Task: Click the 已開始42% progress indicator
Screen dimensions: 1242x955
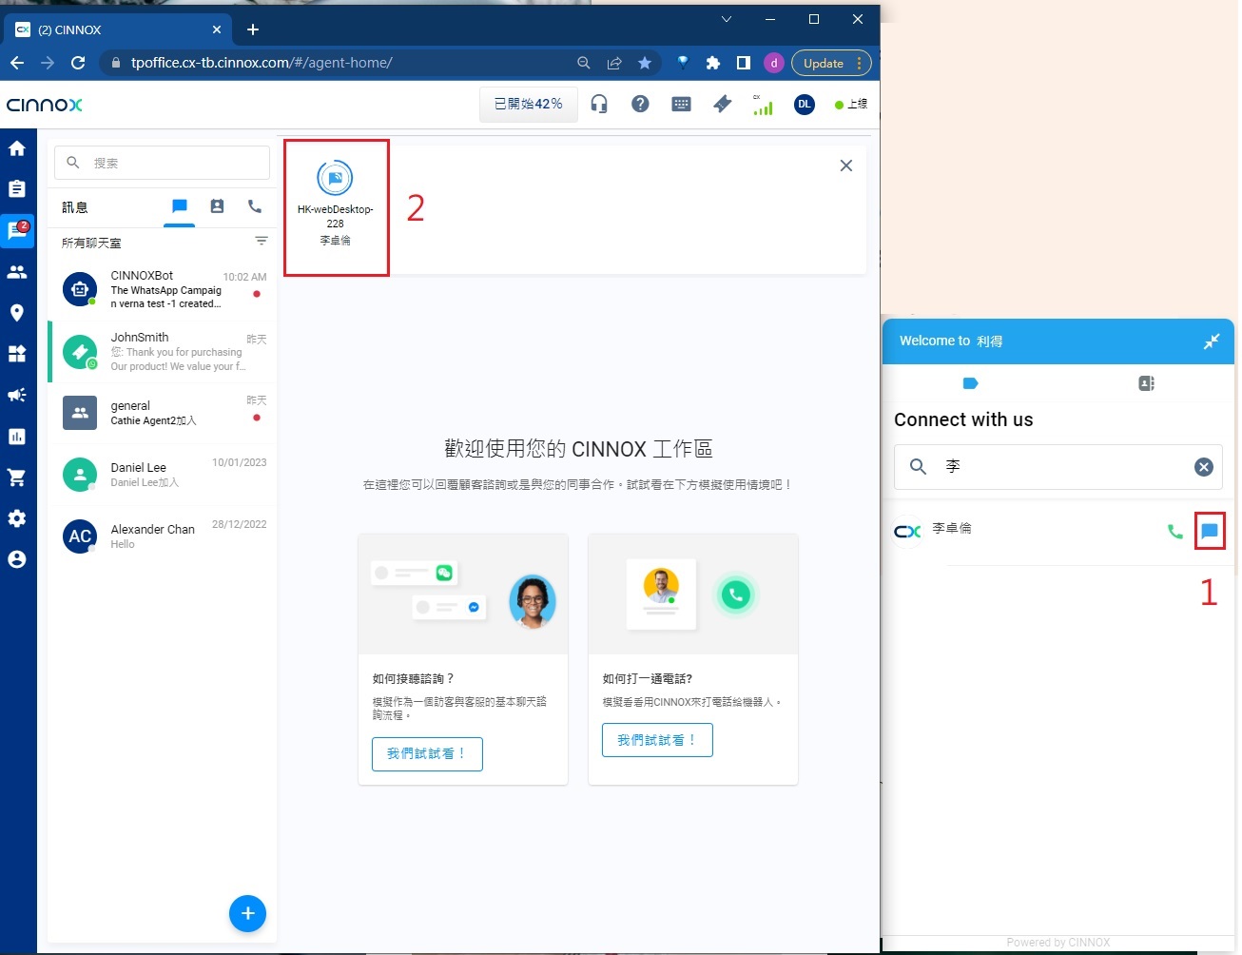Action: tap(528, 104)
